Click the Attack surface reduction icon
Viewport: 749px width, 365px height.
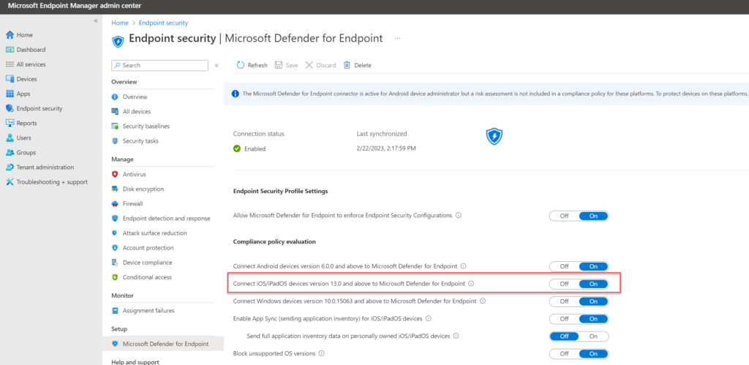[x=115, y=233]
